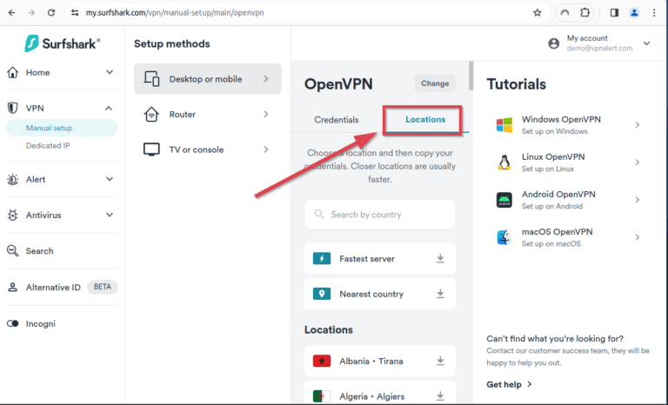Open the Chrome profile avatar
The height and width of the screenshot is (405, 668).
click(x=634, y=13)
